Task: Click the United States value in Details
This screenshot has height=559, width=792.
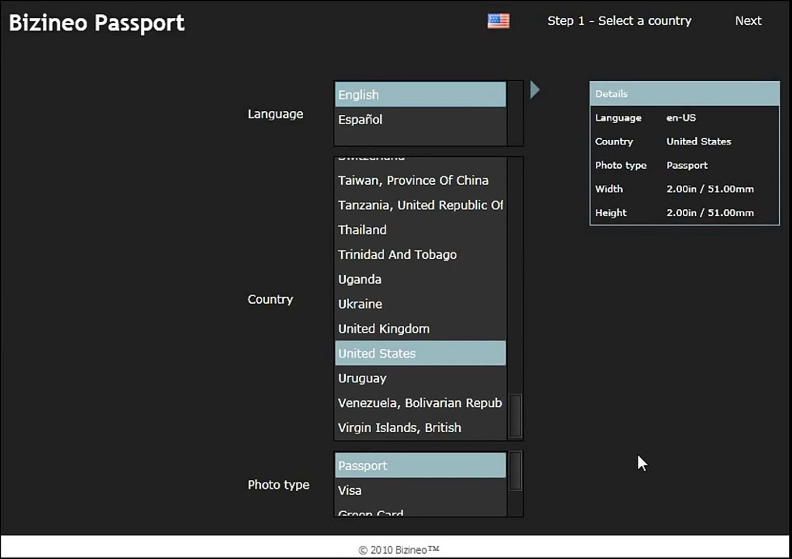Action: click(699, 141)
